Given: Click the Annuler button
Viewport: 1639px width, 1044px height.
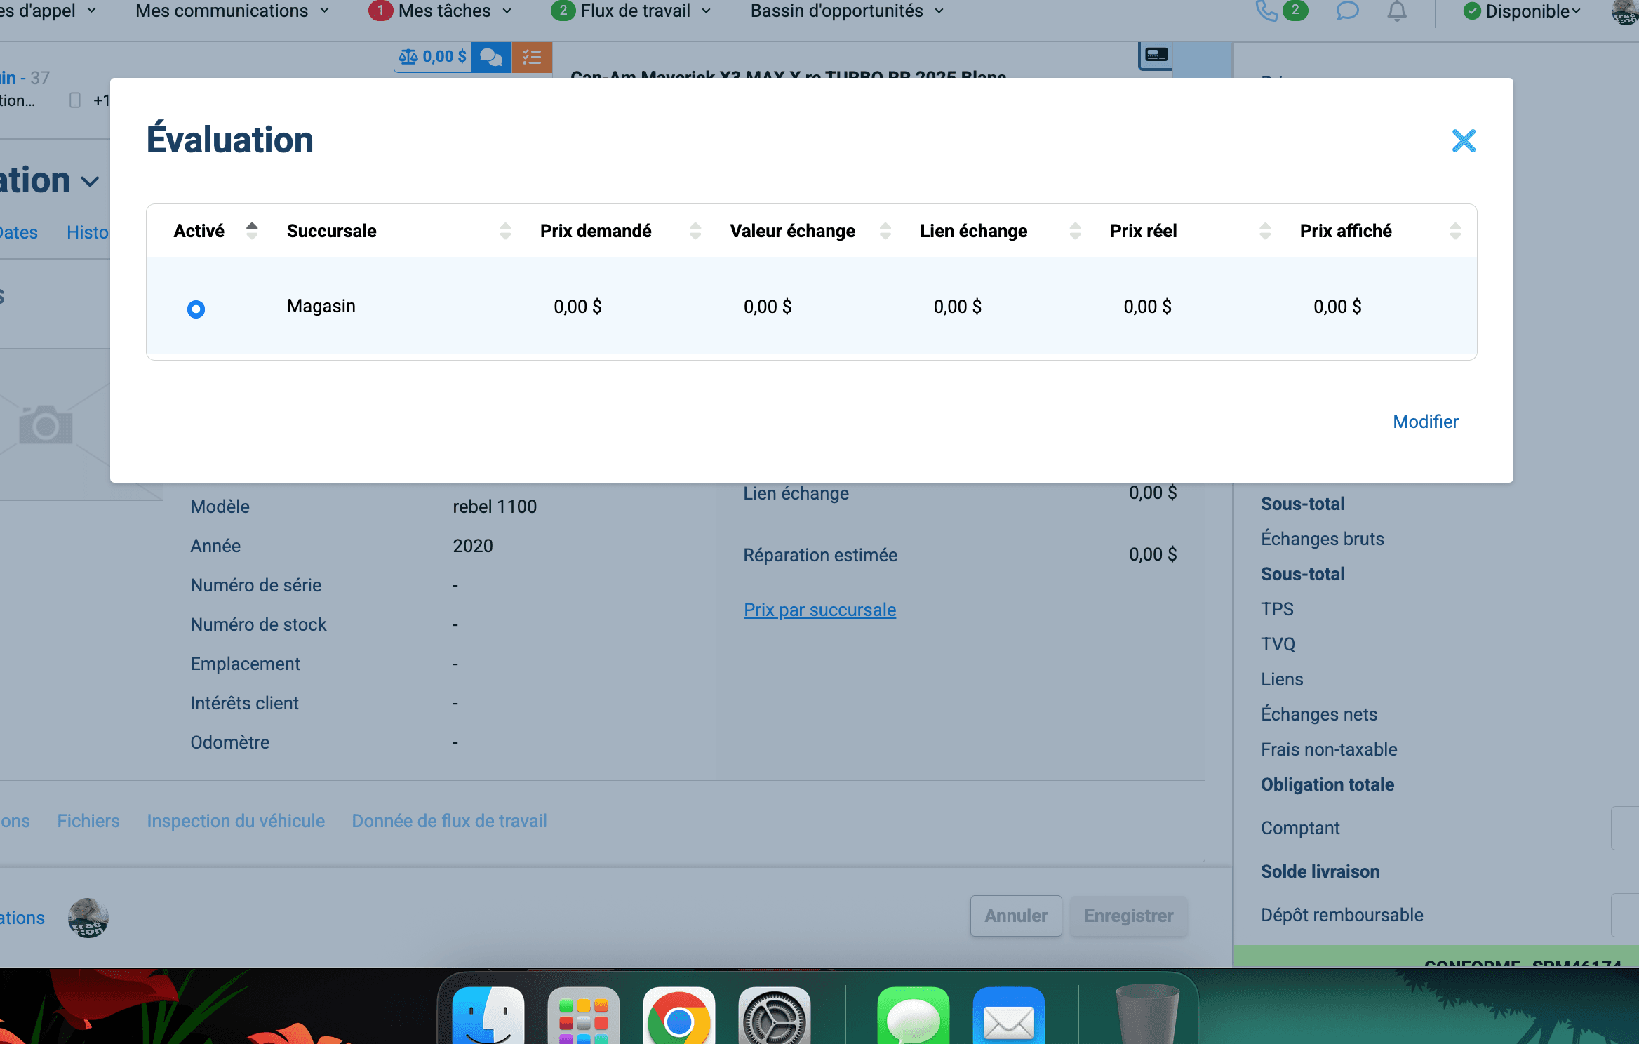Looking at the screenshot, I should [x=1016, y=916].
